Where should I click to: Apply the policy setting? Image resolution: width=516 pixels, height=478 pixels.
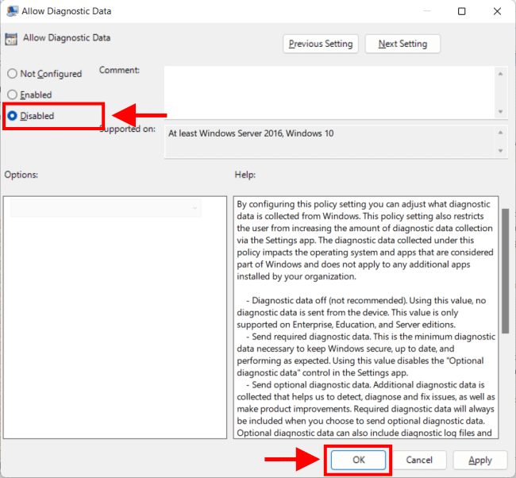click(x=479, y=460)
